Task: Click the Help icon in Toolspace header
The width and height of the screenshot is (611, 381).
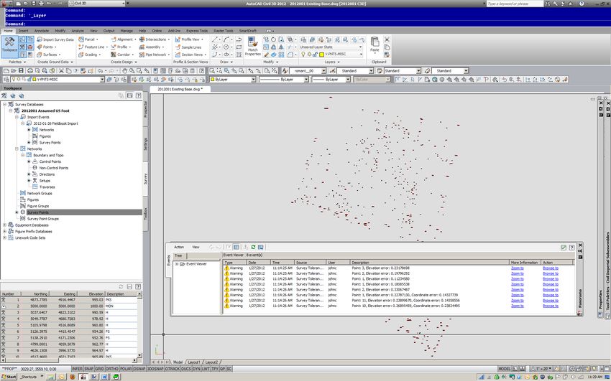Action: tap(137, 95)
